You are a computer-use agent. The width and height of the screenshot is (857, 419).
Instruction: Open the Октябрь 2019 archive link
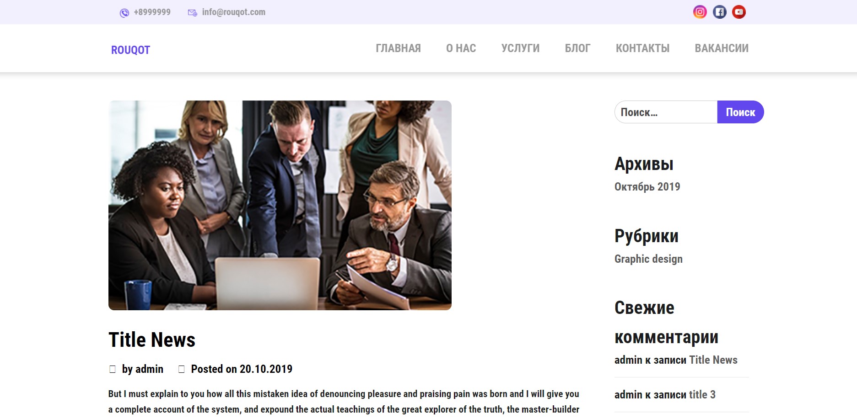647,187
